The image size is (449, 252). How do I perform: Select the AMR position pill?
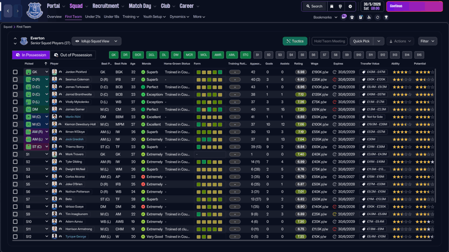pyautogui.click(x=218, y=55)
